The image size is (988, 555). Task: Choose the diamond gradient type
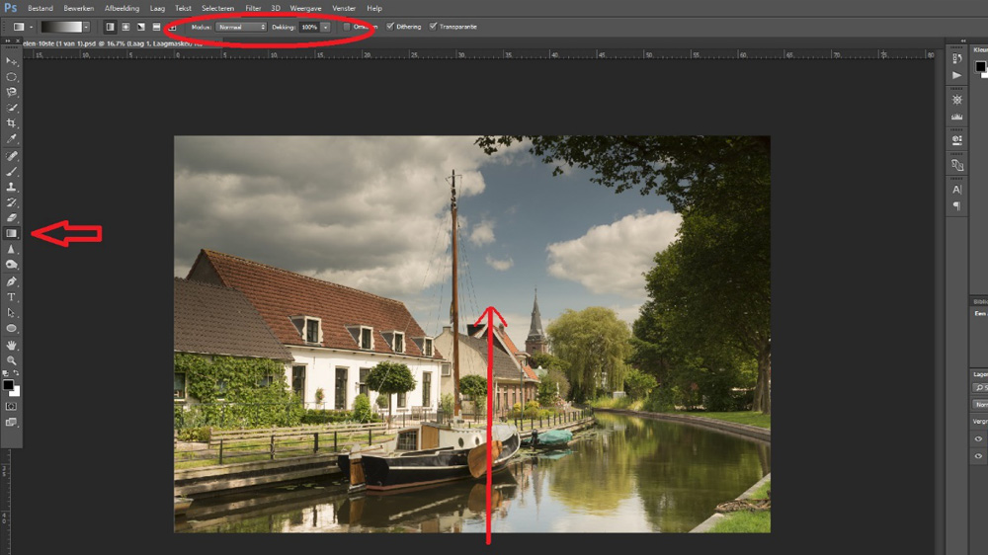point(172,27)
